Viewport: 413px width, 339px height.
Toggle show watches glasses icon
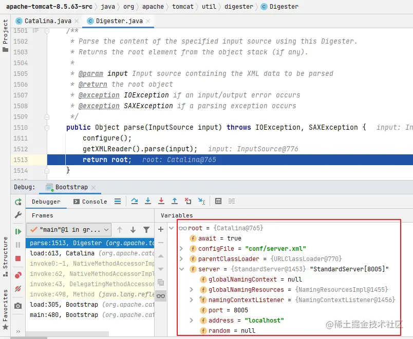(161, 296)
